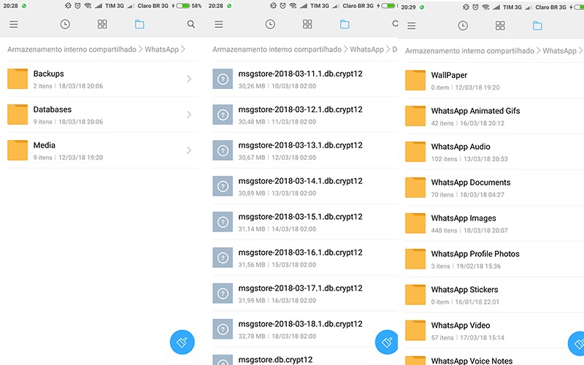Tap cleaner broom button in middle screen
This screenshot has width=584, height=365.
pyautogui.click(x=387, y=342)
